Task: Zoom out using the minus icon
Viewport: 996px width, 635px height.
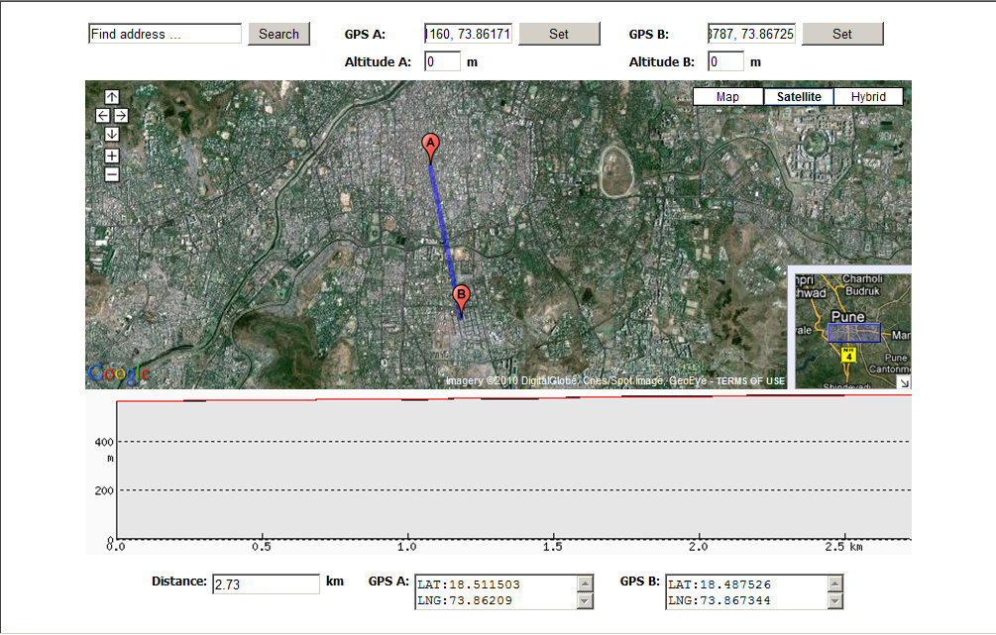Action: click(112, 174)
